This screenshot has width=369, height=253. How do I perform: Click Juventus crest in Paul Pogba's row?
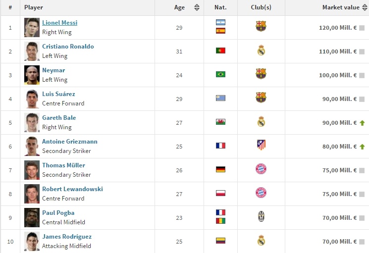tap(261, 216)
